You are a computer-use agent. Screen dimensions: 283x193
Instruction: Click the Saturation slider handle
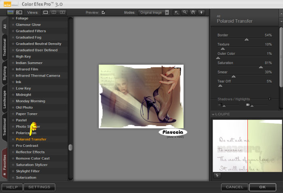point(261,67)
